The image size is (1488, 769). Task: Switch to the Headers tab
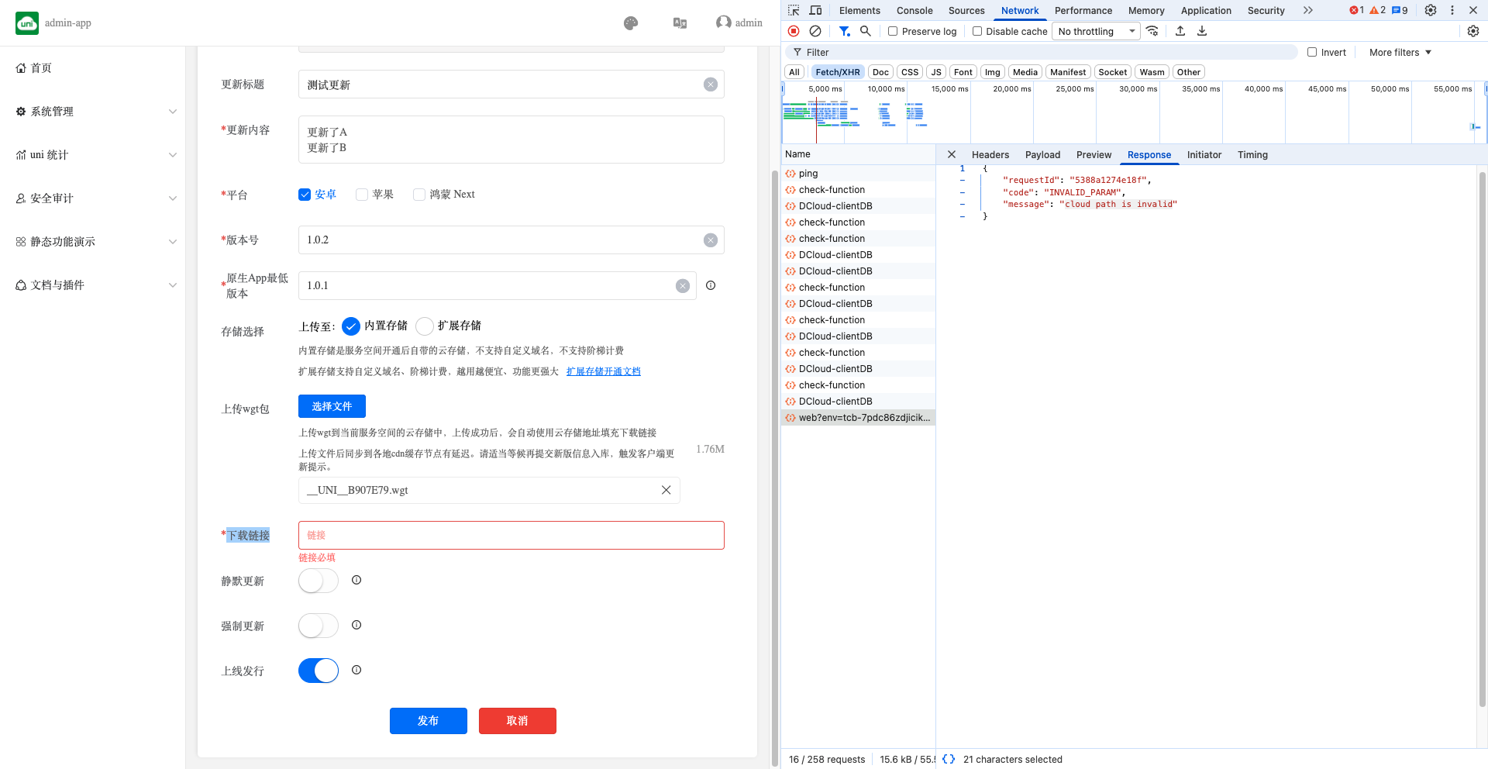coord(990,154)
